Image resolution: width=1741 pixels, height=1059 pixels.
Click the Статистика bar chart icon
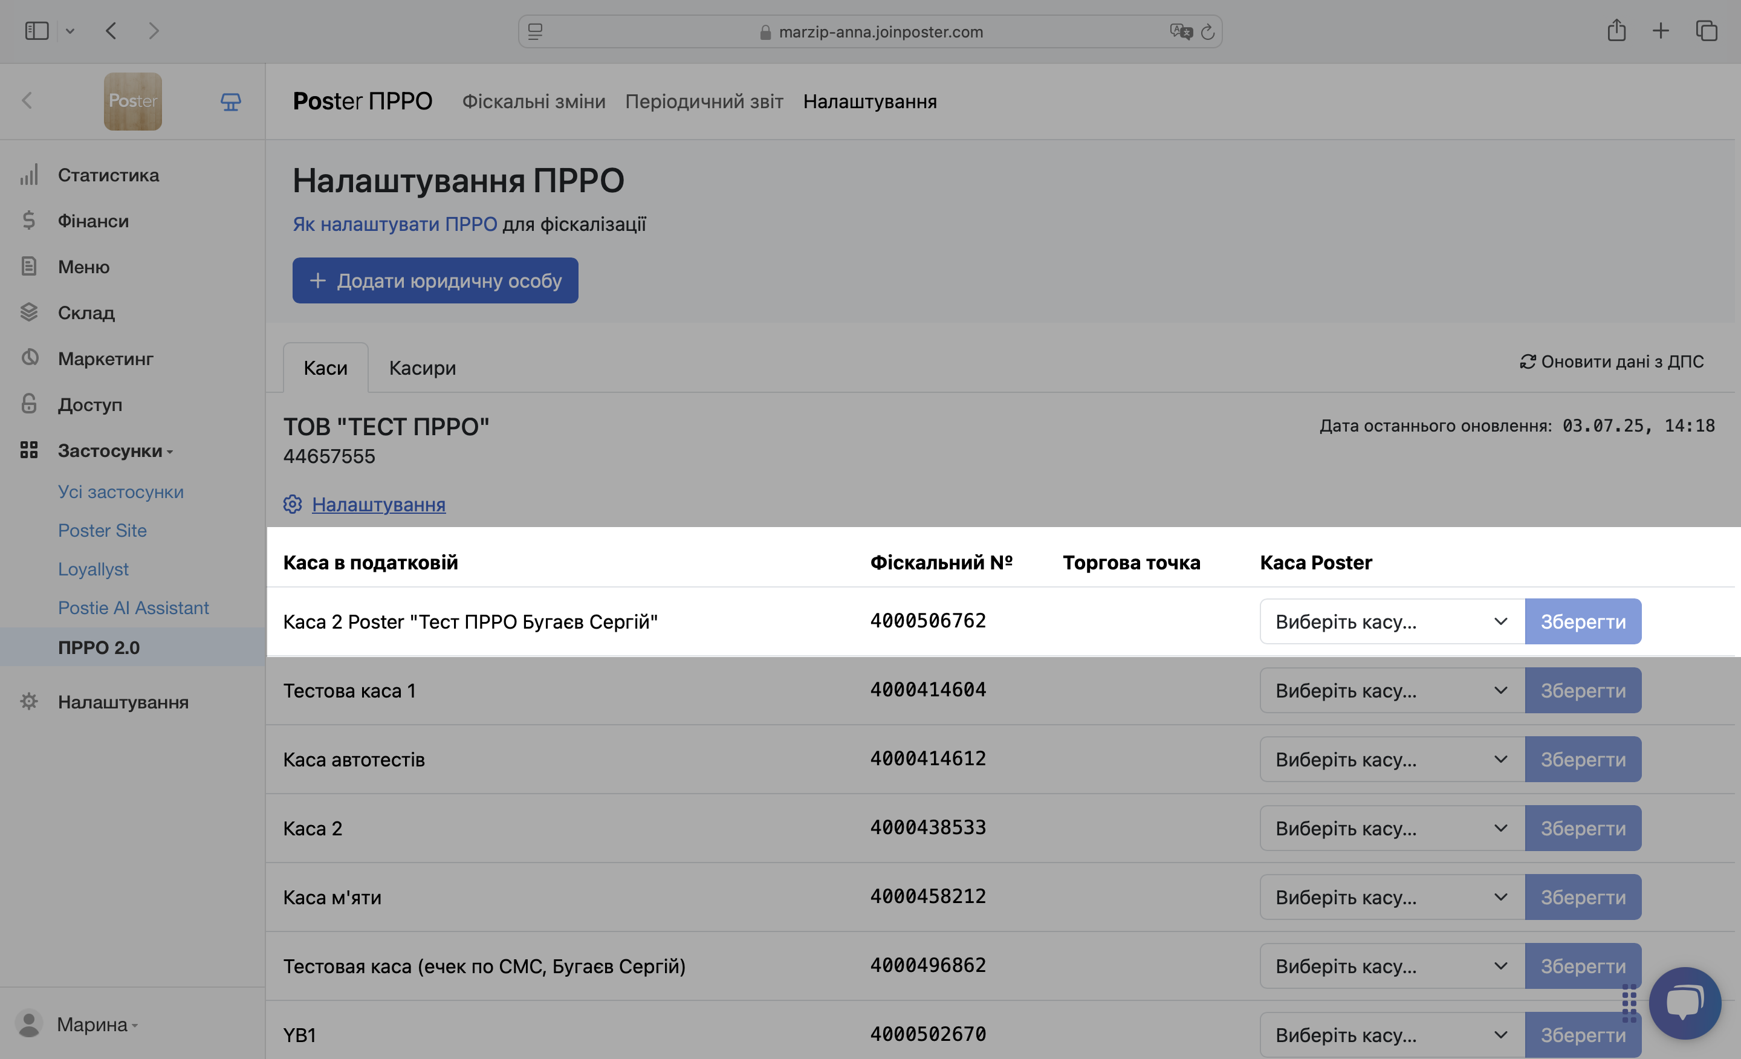pyautogui.click(x=29, y=175)
